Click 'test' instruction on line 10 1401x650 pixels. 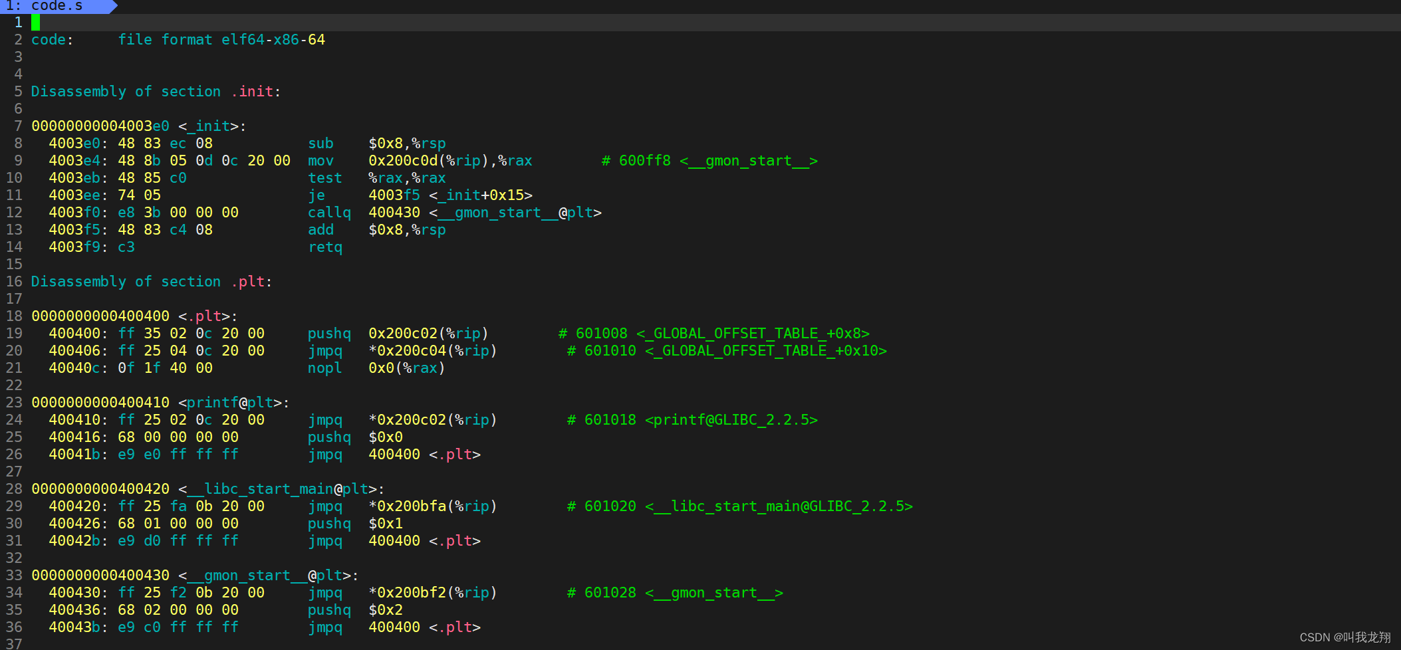point(325,178)
